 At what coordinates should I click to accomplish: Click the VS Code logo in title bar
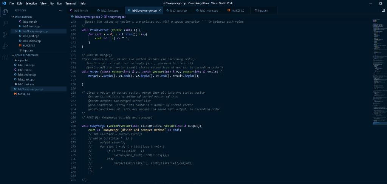coord(4,3)
